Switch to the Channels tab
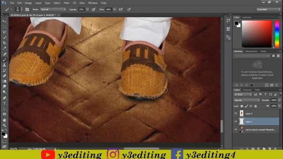This screenshot has height=159, width=283. tap(247, 90)
